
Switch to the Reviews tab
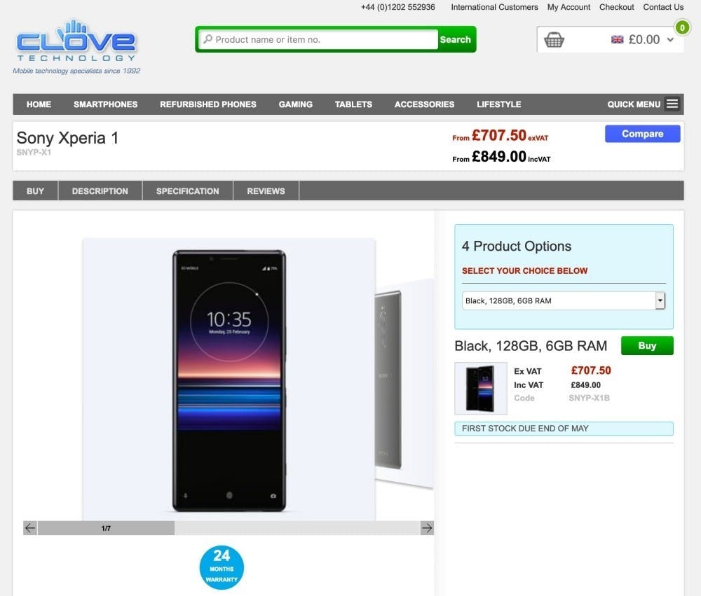point(266,190)
